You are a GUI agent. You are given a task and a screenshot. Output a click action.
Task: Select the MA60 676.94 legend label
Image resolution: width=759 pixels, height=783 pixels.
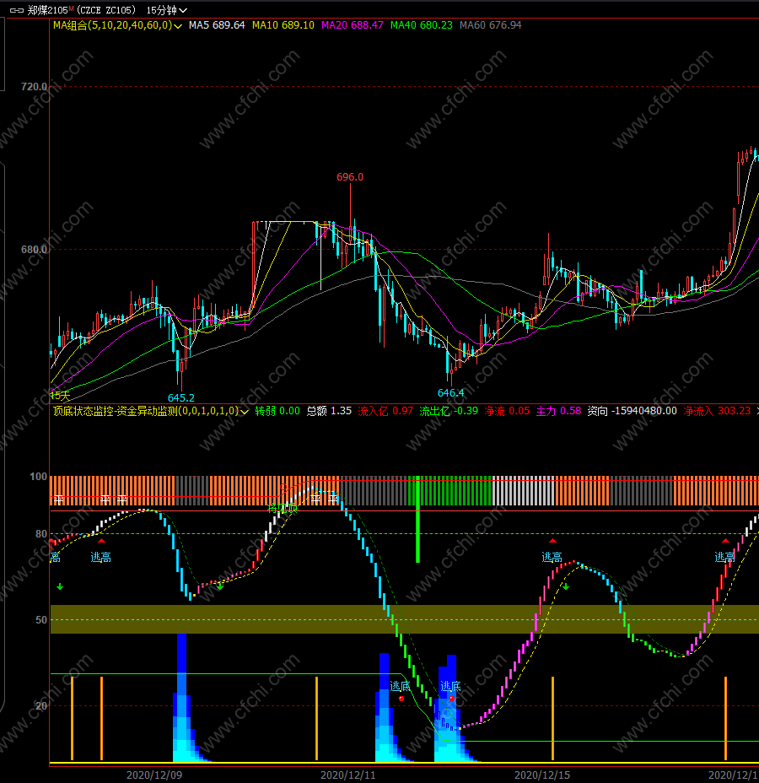coord(491,25)
